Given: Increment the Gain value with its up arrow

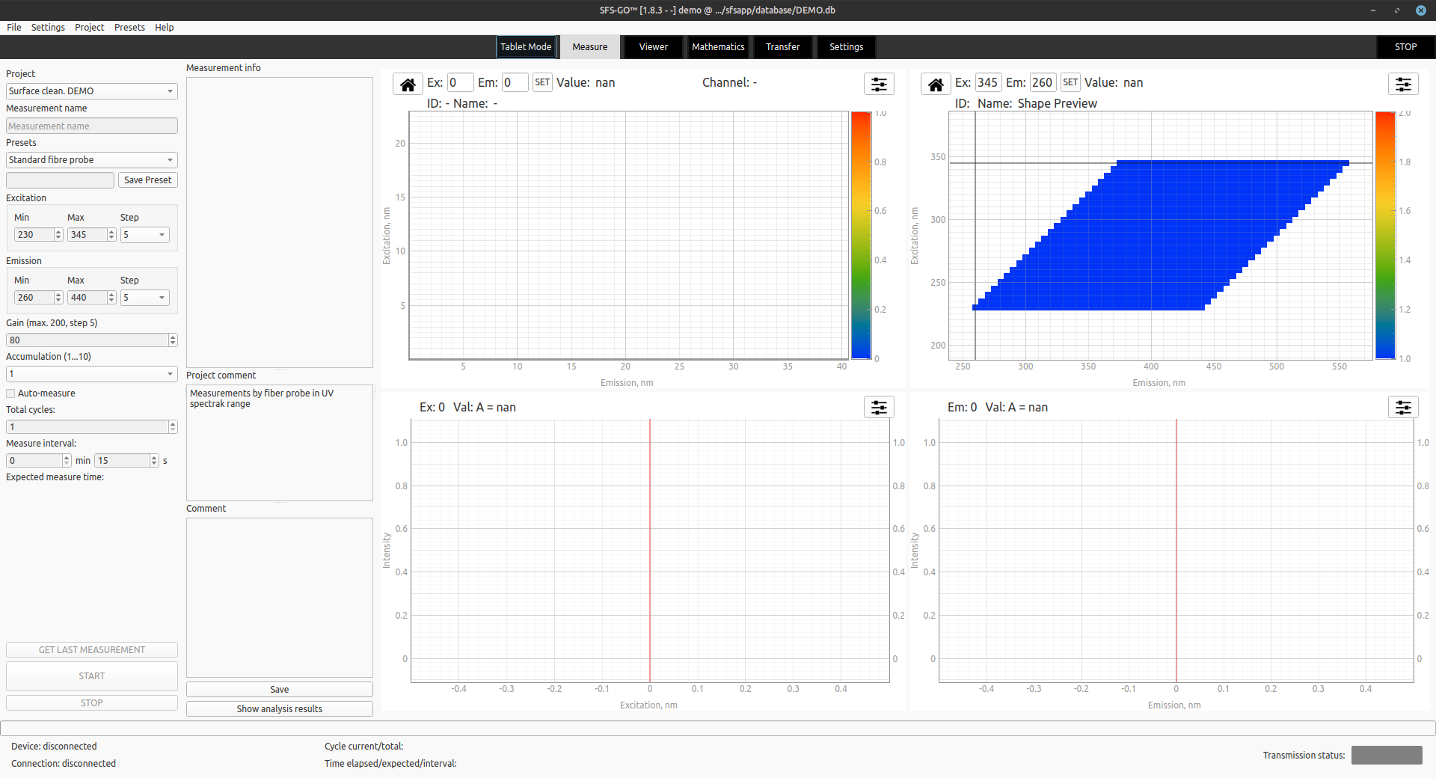Looking at the screenshot, I should point(173,337).
